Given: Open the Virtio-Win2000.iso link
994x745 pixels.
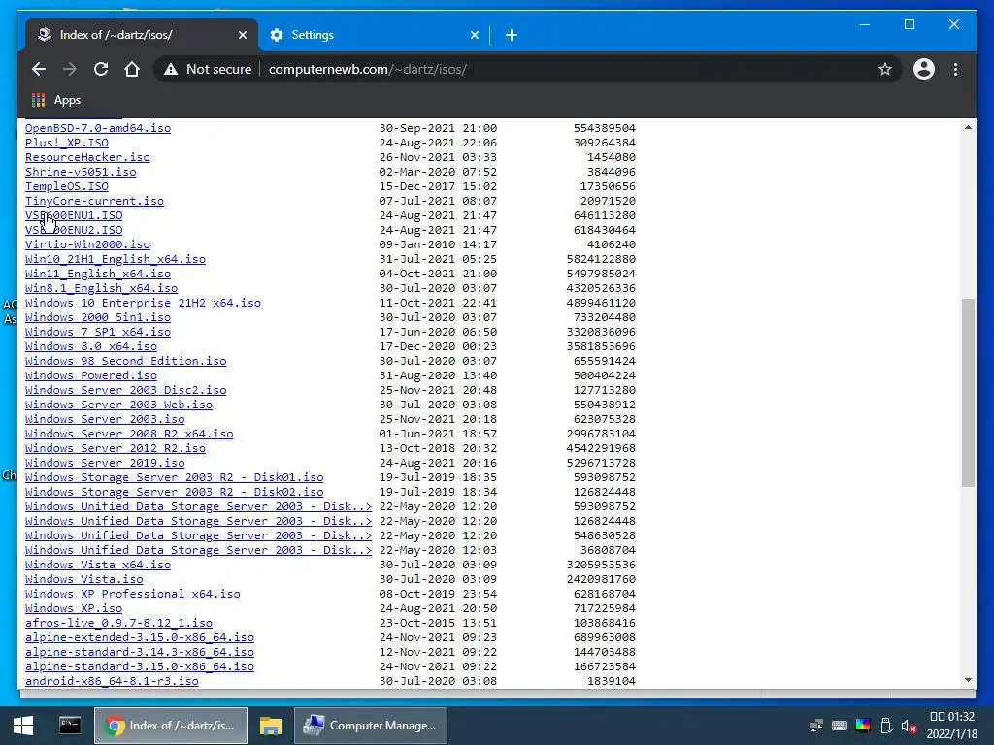Looking at the screenshot, I should [x=87, y=244].
